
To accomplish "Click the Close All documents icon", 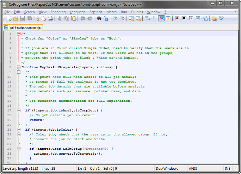I will (43, 18).
